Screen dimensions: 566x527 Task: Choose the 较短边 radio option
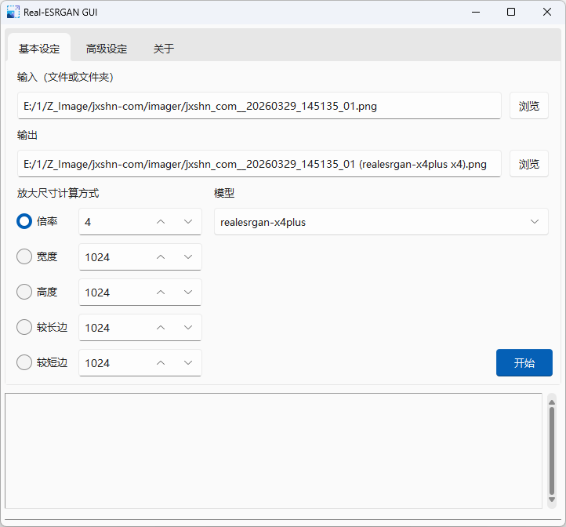pyautogui.click(x=24, y=362)
